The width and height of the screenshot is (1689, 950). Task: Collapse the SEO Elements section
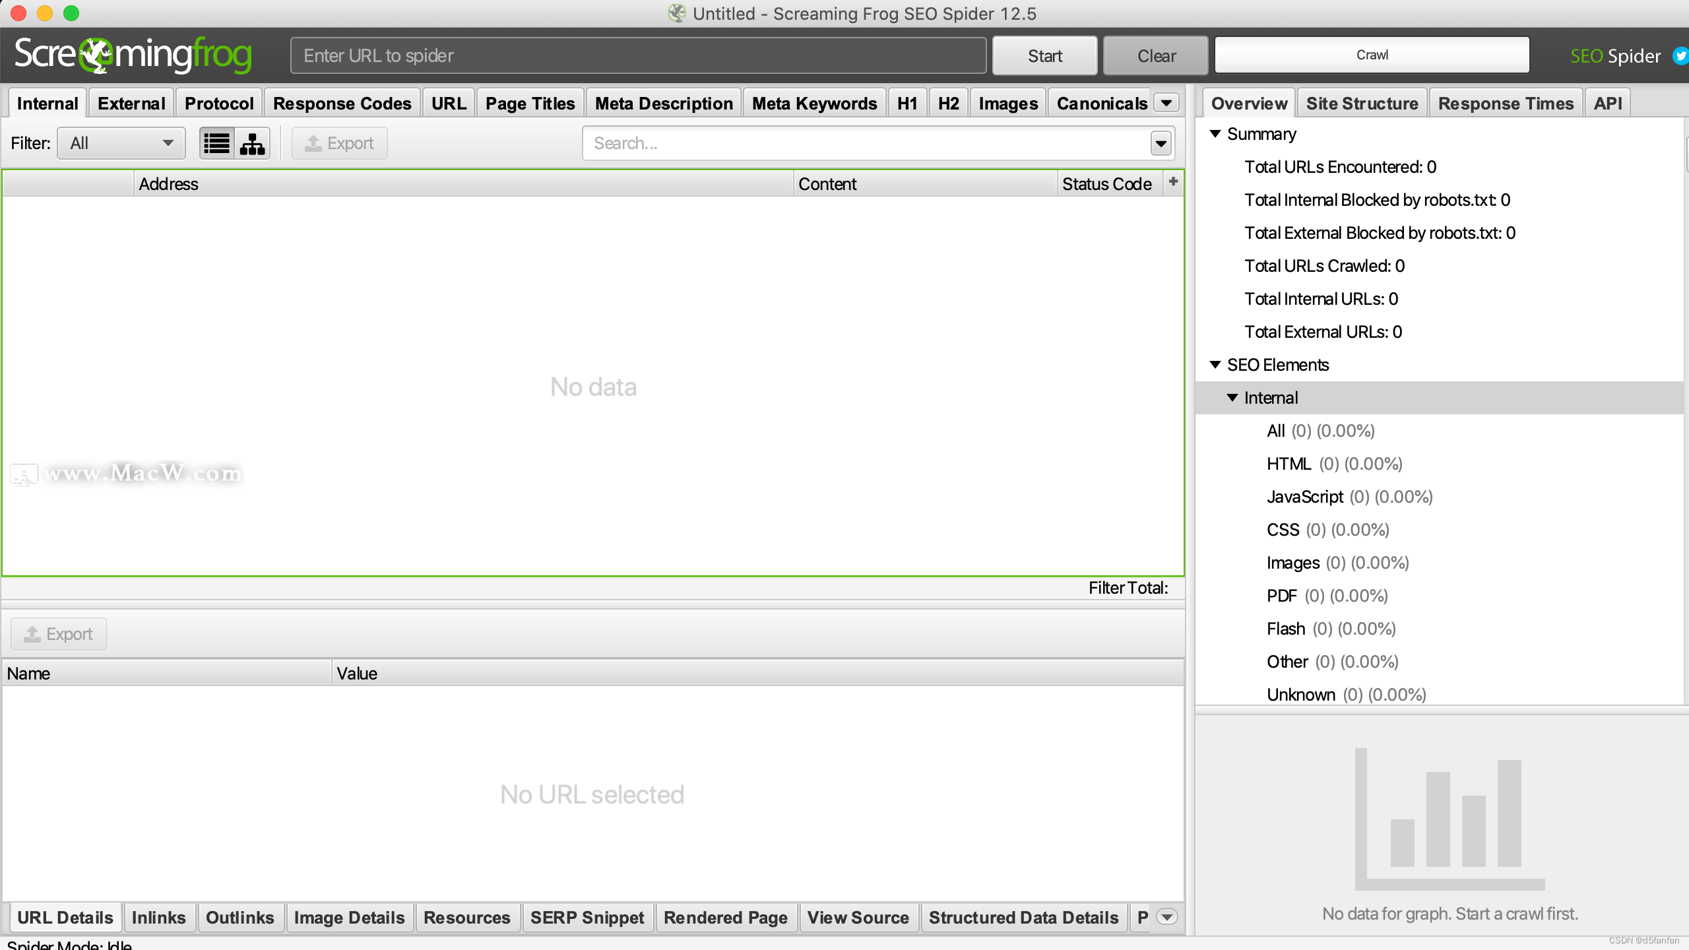click(1215, 365)
